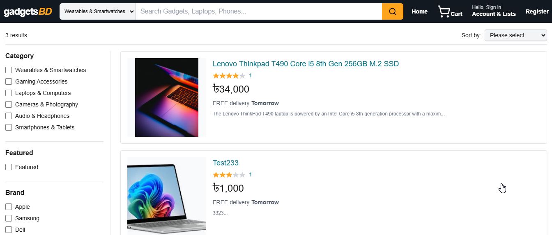Open the shopping cart icon

[x=444, y=11]
